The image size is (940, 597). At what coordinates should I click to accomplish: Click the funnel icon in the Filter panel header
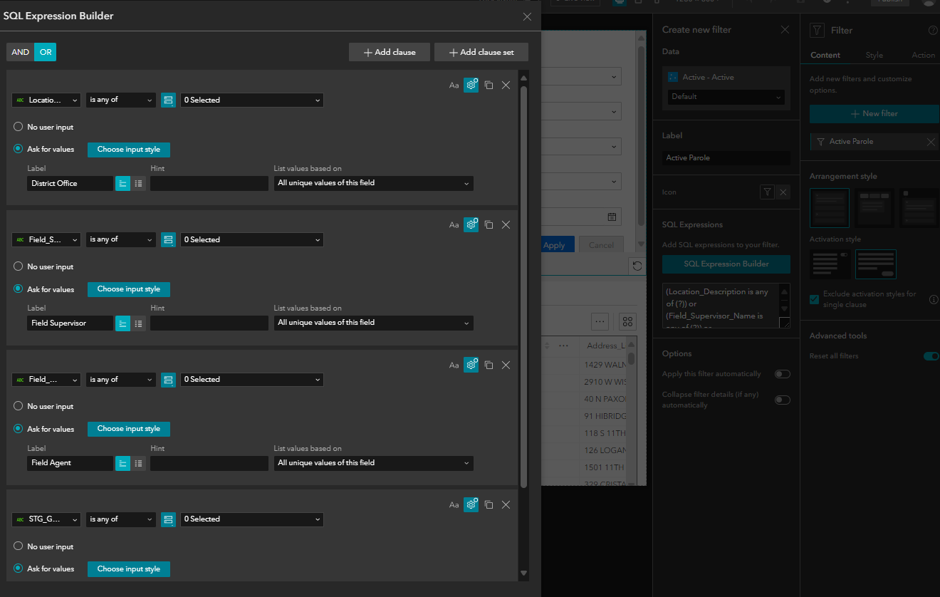pos(816,30)
